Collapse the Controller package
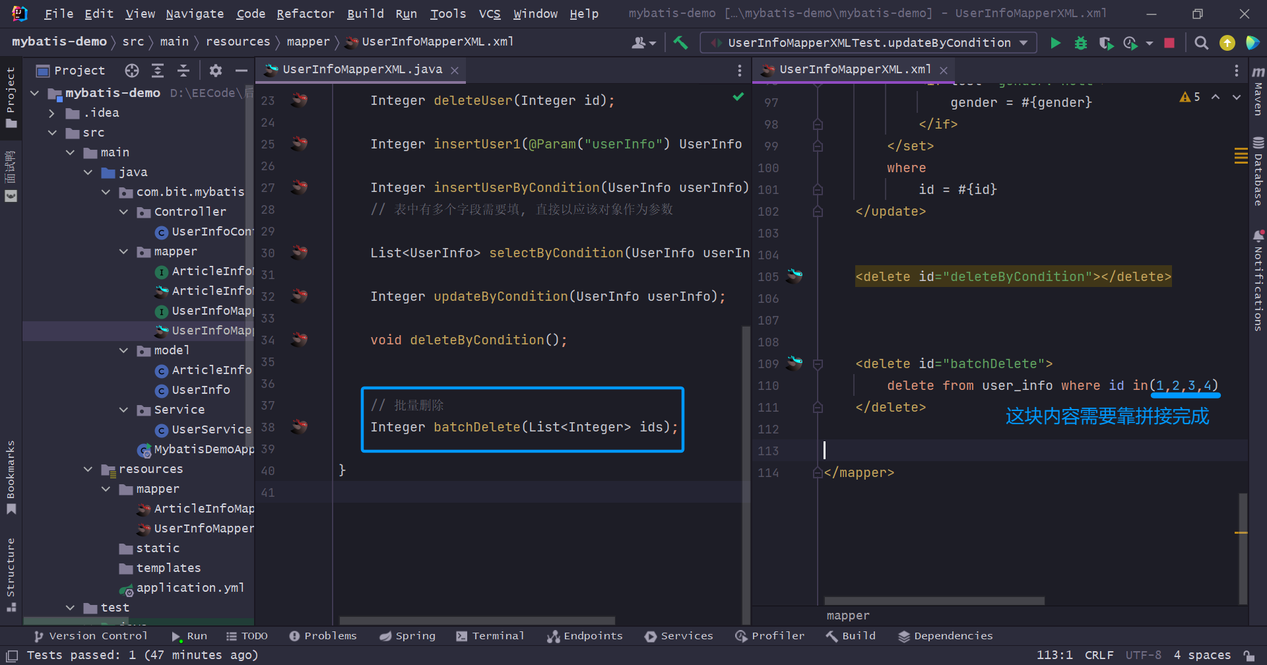1267x665 pixels. [x=123, y=212]
